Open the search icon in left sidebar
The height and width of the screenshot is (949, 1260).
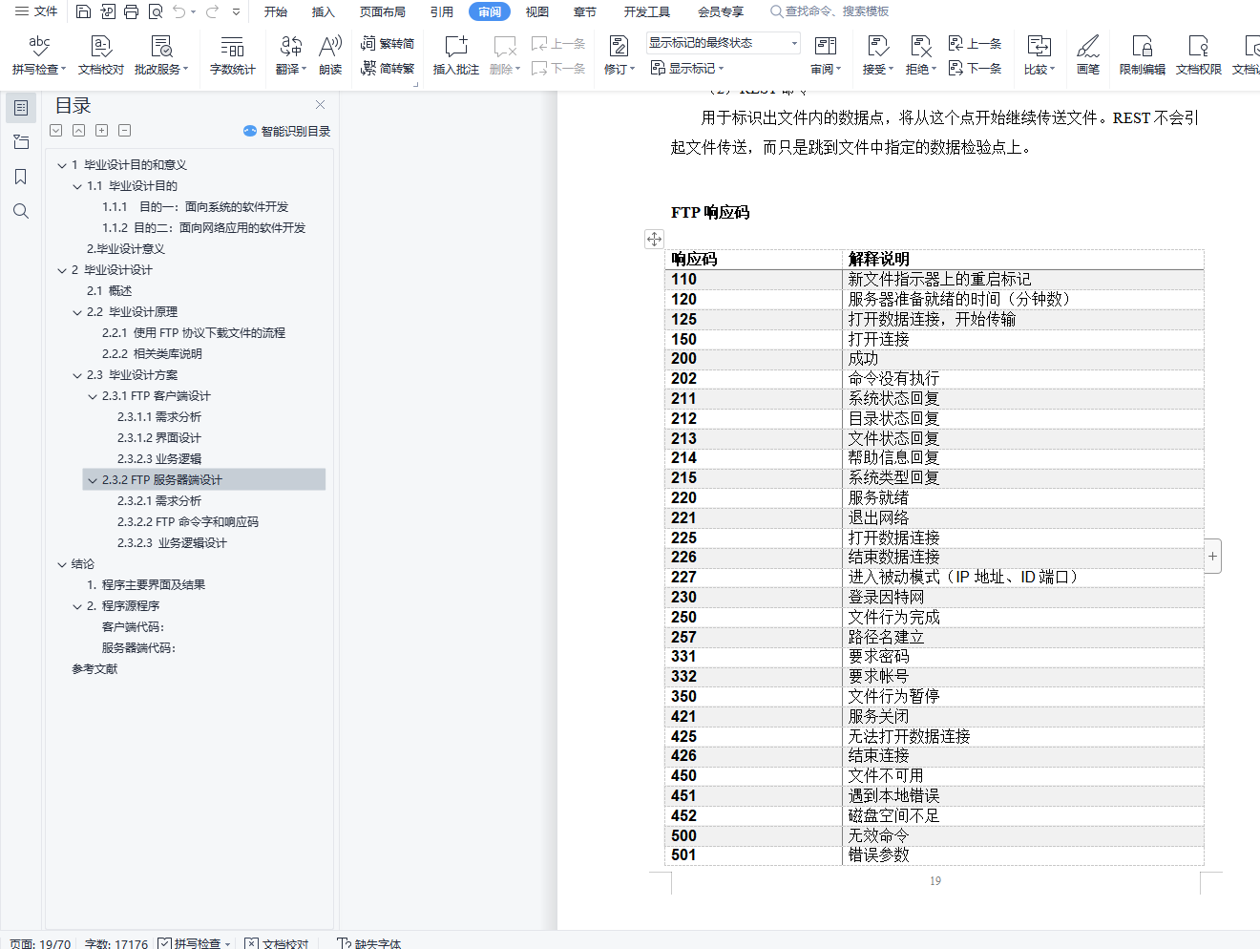click(x=21, y=211)
